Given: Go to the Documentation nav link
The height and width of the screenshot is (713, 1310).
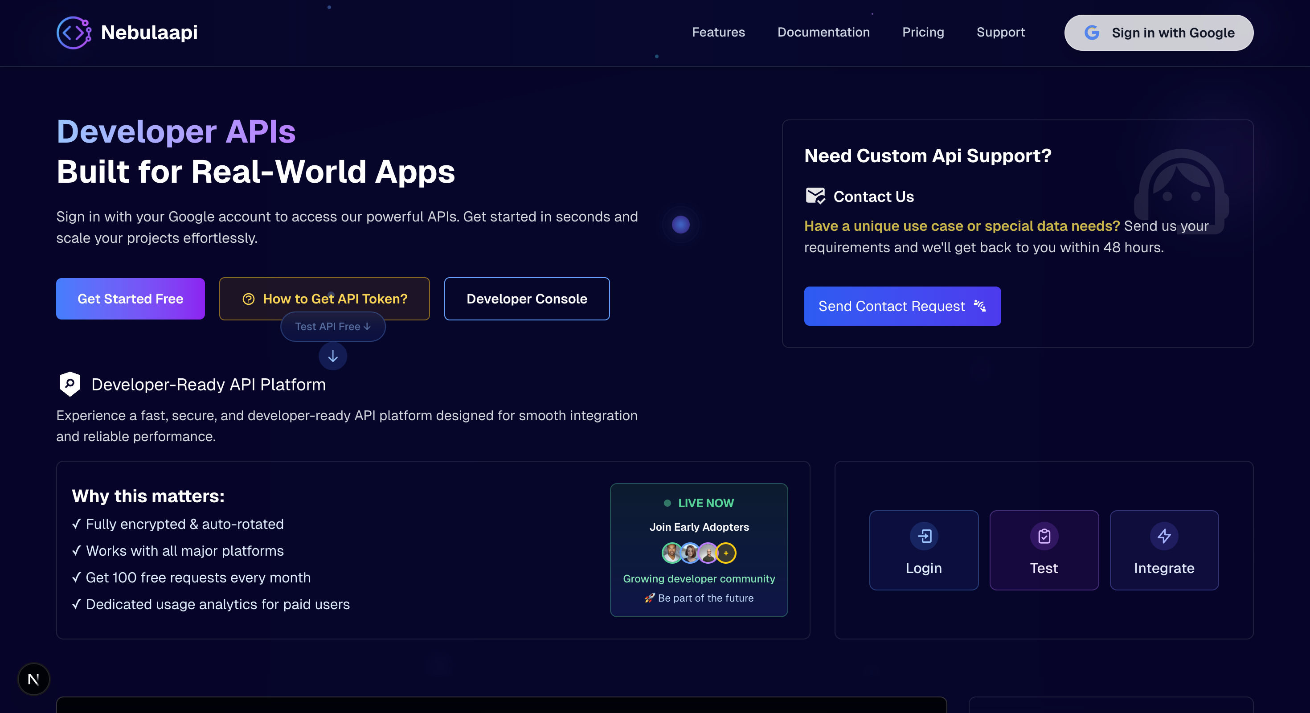Looking at the screenshot, I should point(823,33).
